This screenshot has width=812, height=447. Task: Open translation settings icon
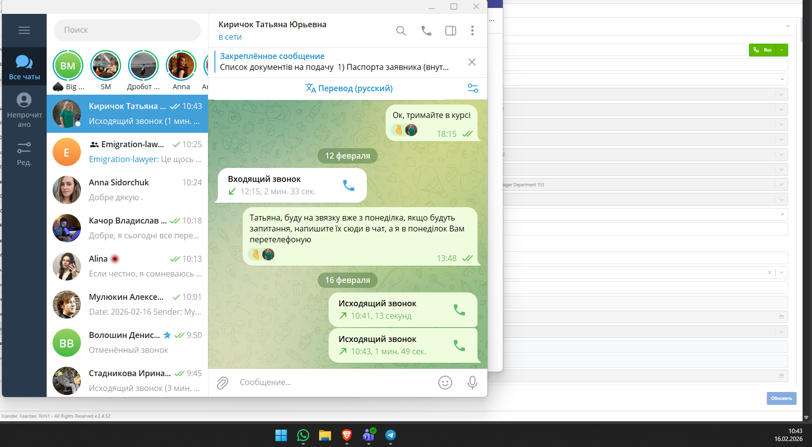click(x=473, y=88)
